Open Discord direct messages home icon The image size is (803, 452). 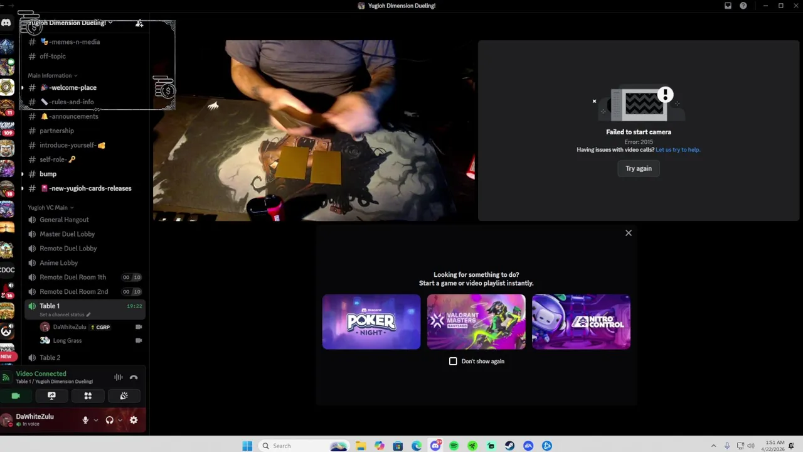point(6,23)
